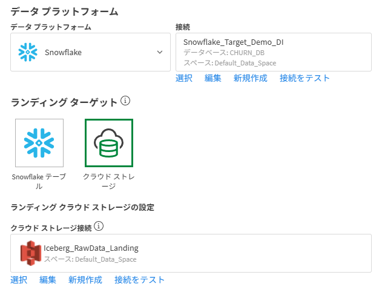Image resolution: width=382 pixels, height=292 pixels.
Task: Click the info icon beside ランディング ターゲット
Action: pyautogui.click(x=125, y=101)
